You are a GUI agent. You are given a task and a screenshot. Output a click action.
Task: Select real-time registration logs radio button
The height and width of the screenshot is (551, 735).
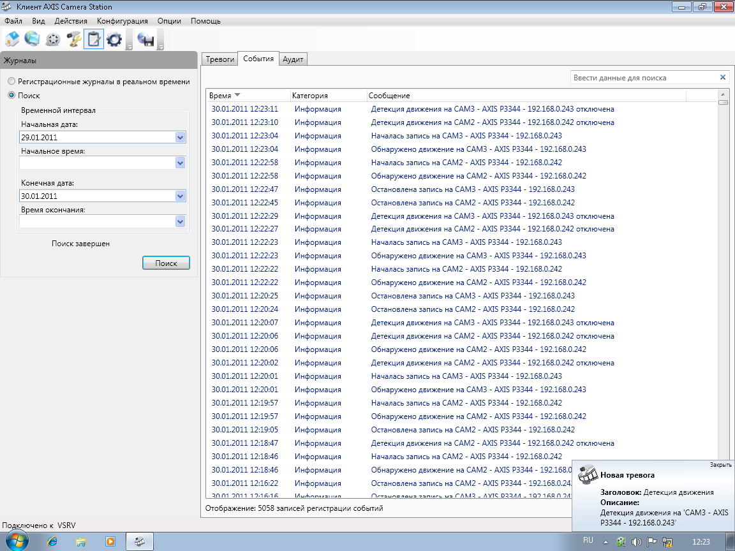point(11,82)
